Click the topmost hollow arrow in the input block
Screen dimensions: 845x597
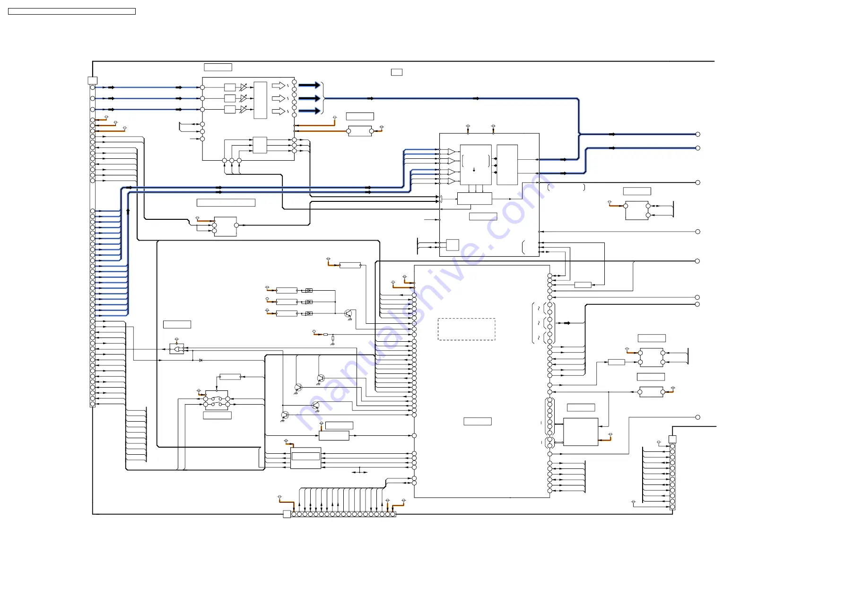coord(279,86)
